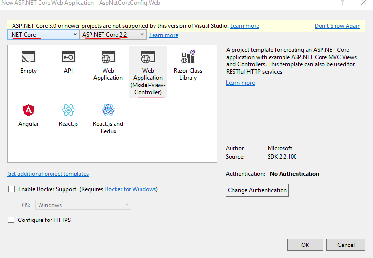Pick the Web Application template icon
Image resolution: width=373 pixels, height=258 pixels.
coord(108,57)
